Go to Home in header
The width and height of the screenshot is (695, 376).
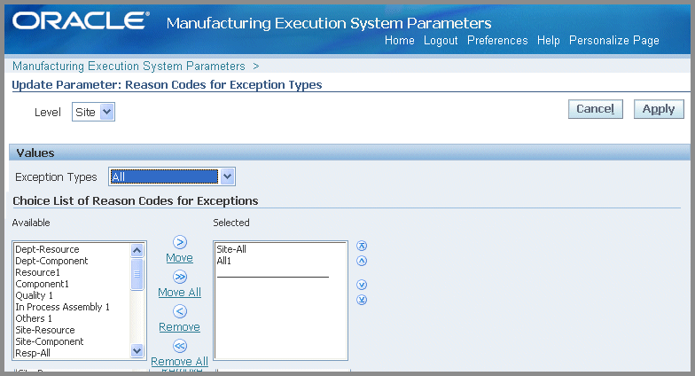[x=399, y=41]
